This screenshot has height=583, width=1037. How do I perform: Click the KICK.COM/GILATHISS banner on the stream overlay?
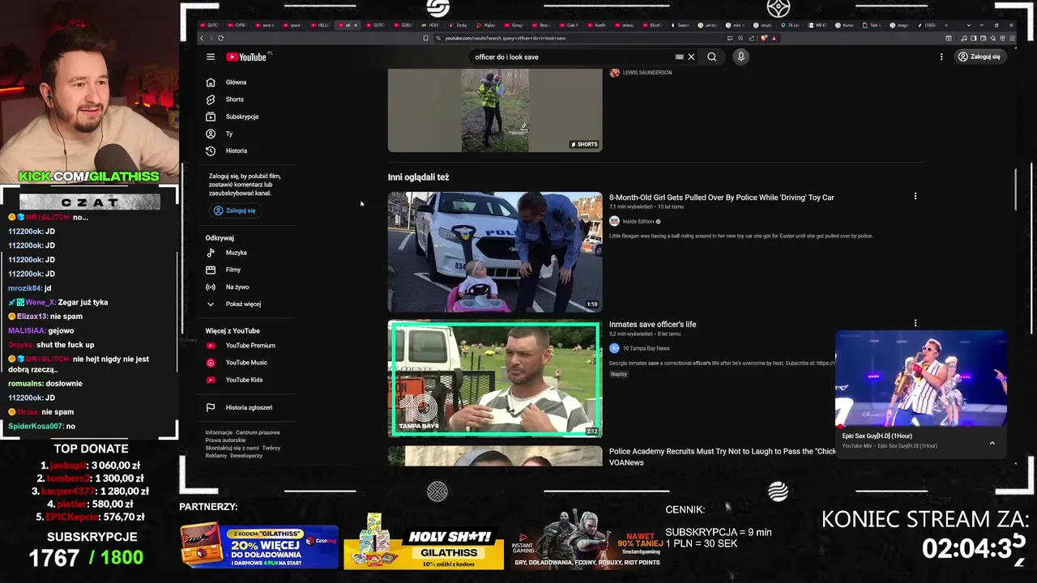click(x=89, y=177)
